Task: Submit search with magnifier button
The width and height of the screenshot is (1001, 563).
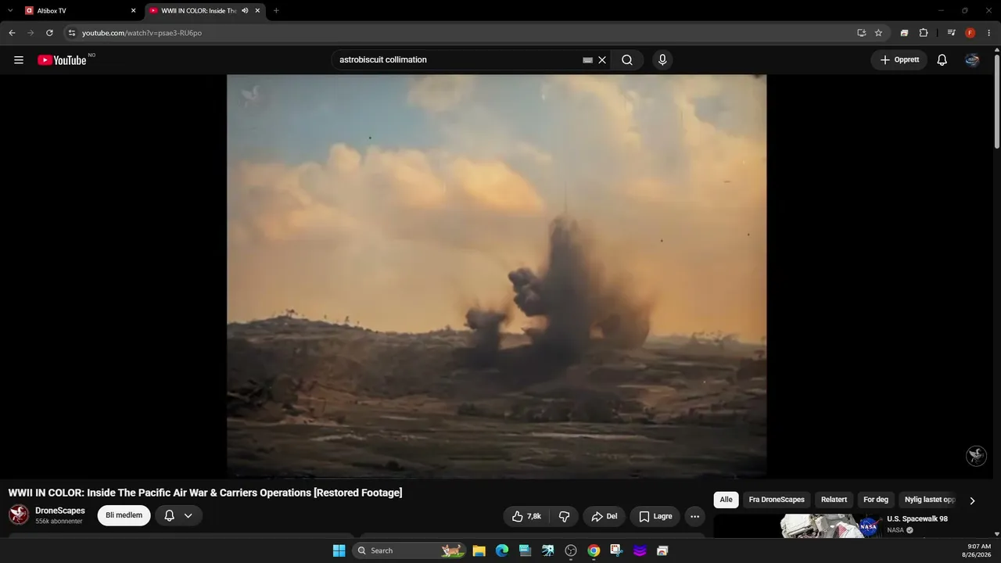Action: 627,60
